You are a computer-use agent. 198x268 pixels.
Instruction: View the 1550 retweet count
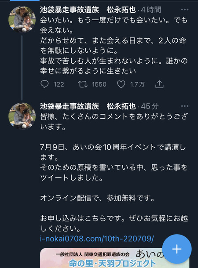tap(99, 84)
